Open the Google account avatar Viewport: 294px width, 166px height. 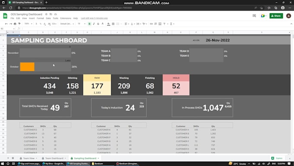[288, 16]
